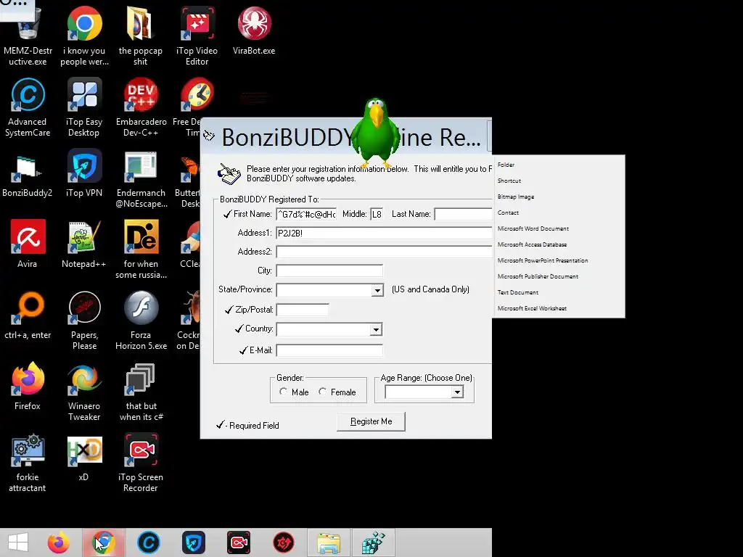Image resolution: width=743 pixels, height=557 pixels.
Task: Open the Age Range dropdown
Action: tap(457, 392)
